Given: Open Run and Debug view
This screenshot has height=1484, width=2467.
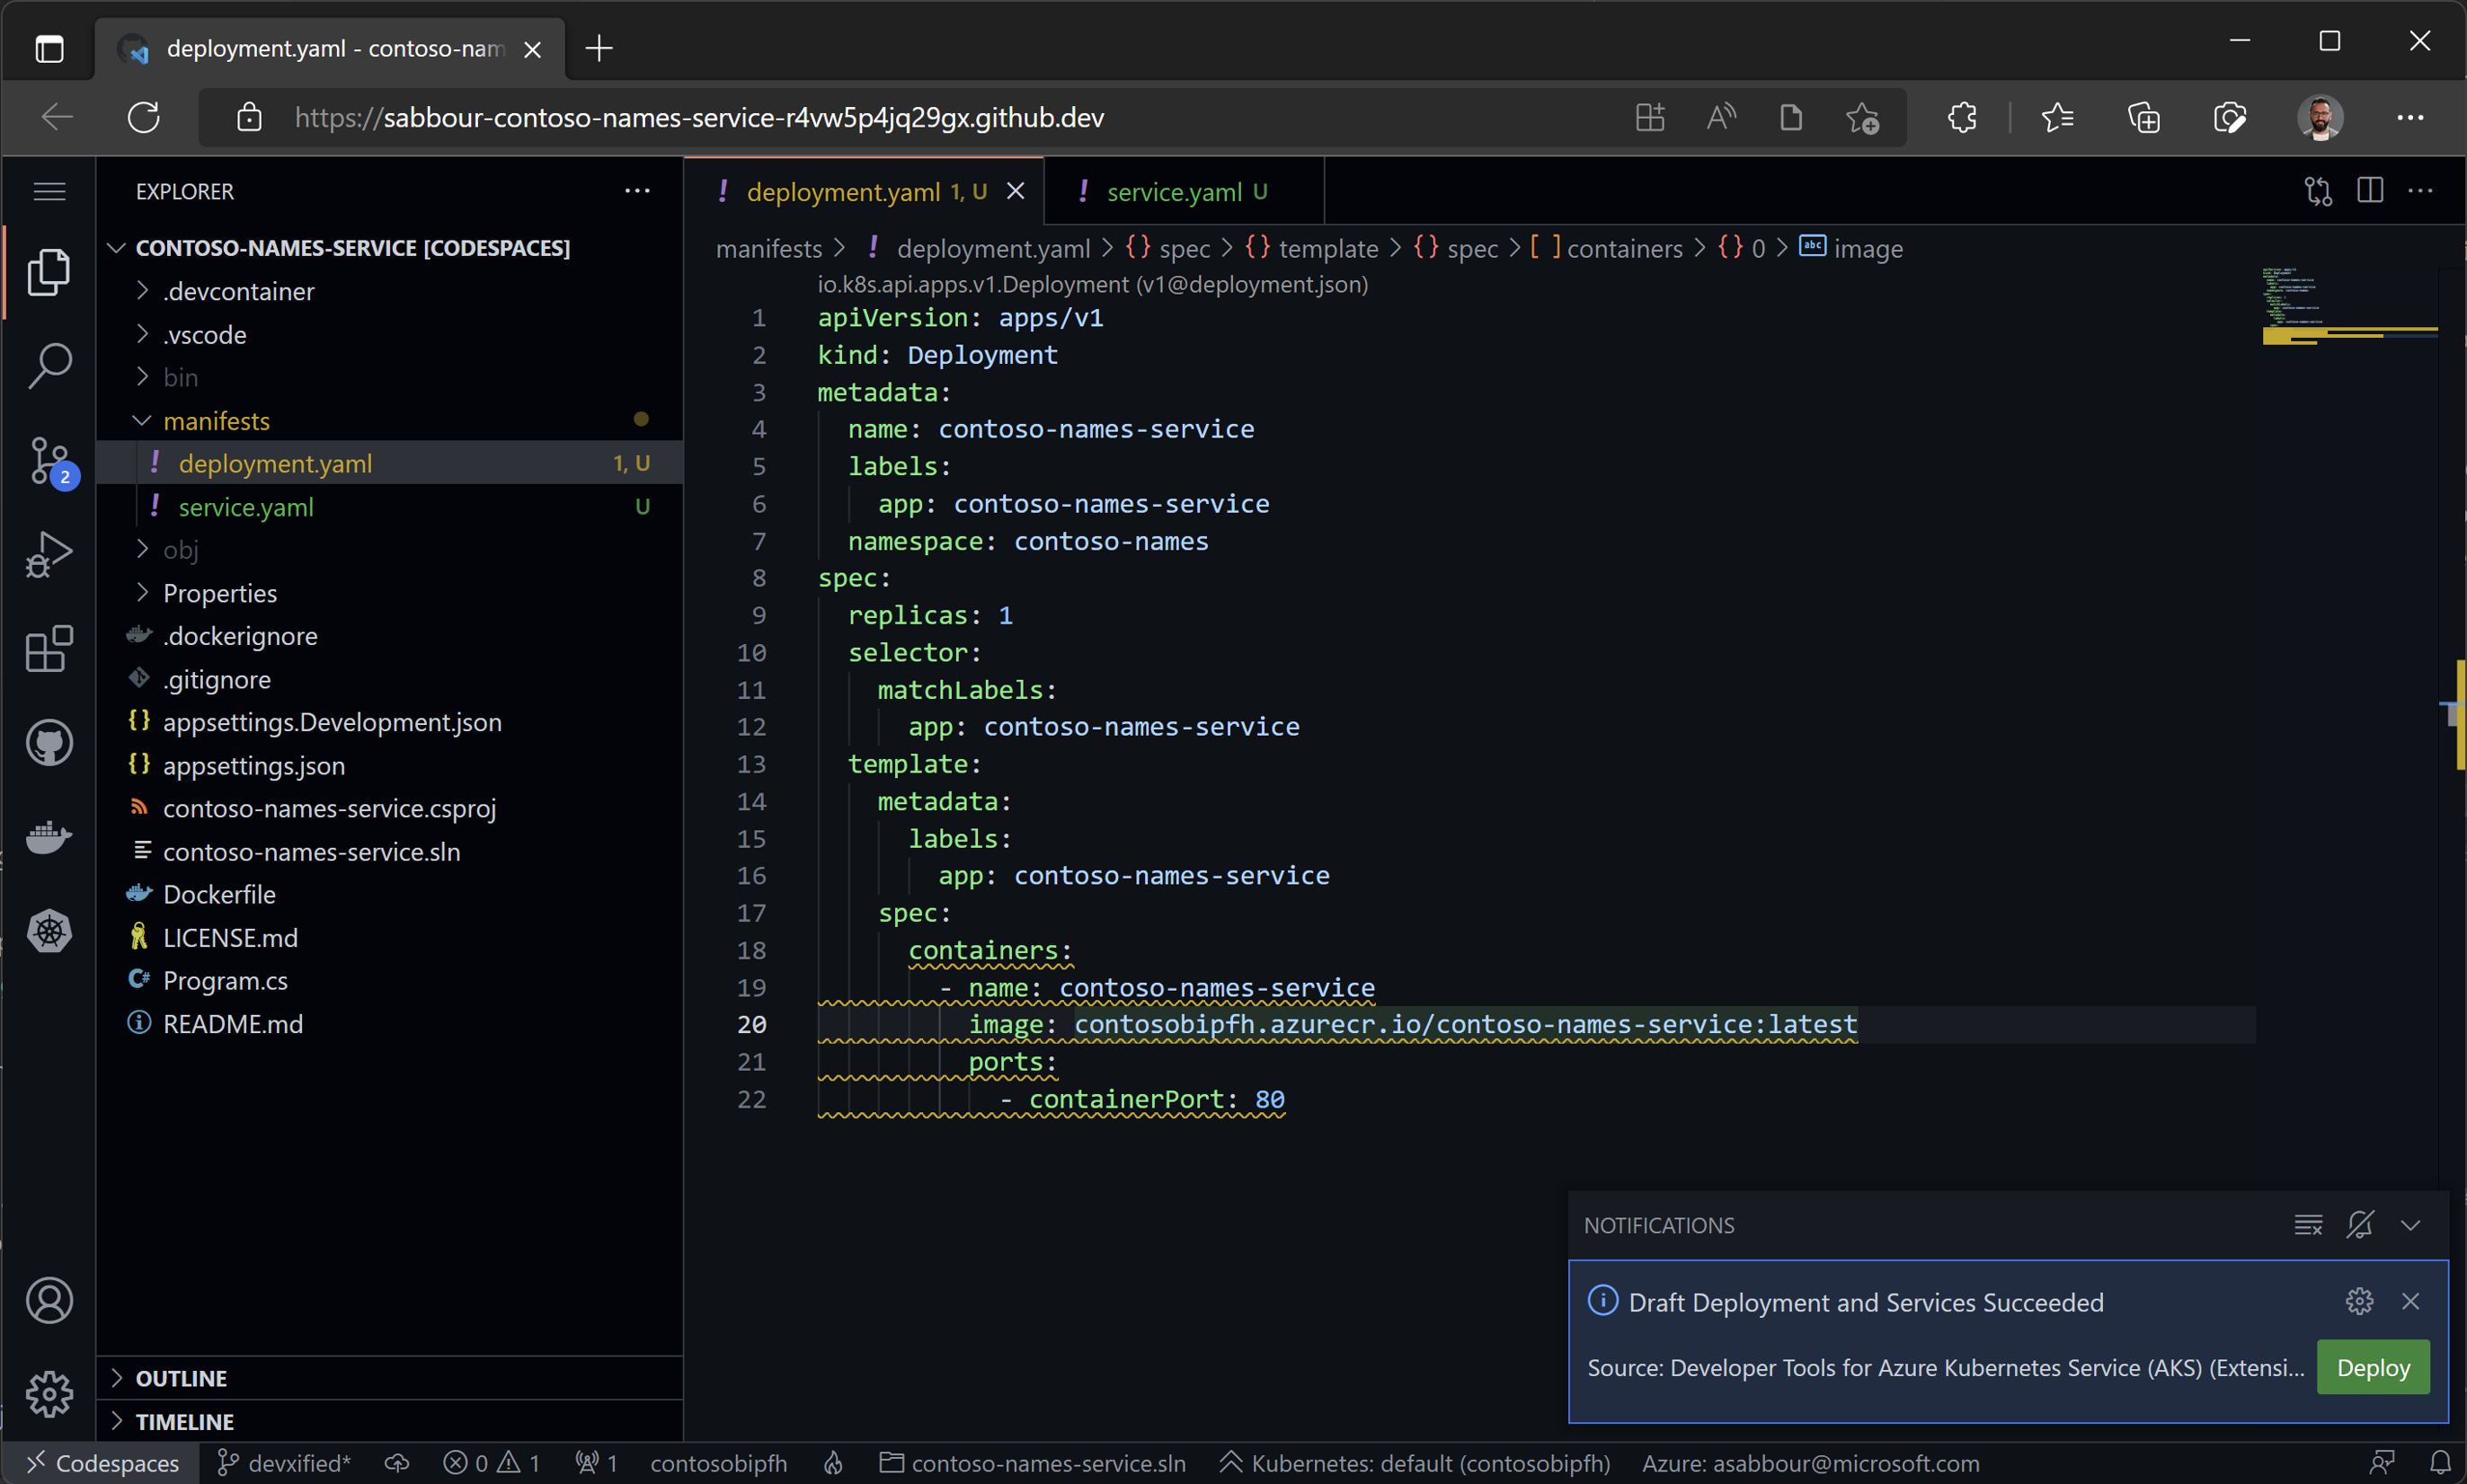Looking at the screenshot, I should pos(49,555).
